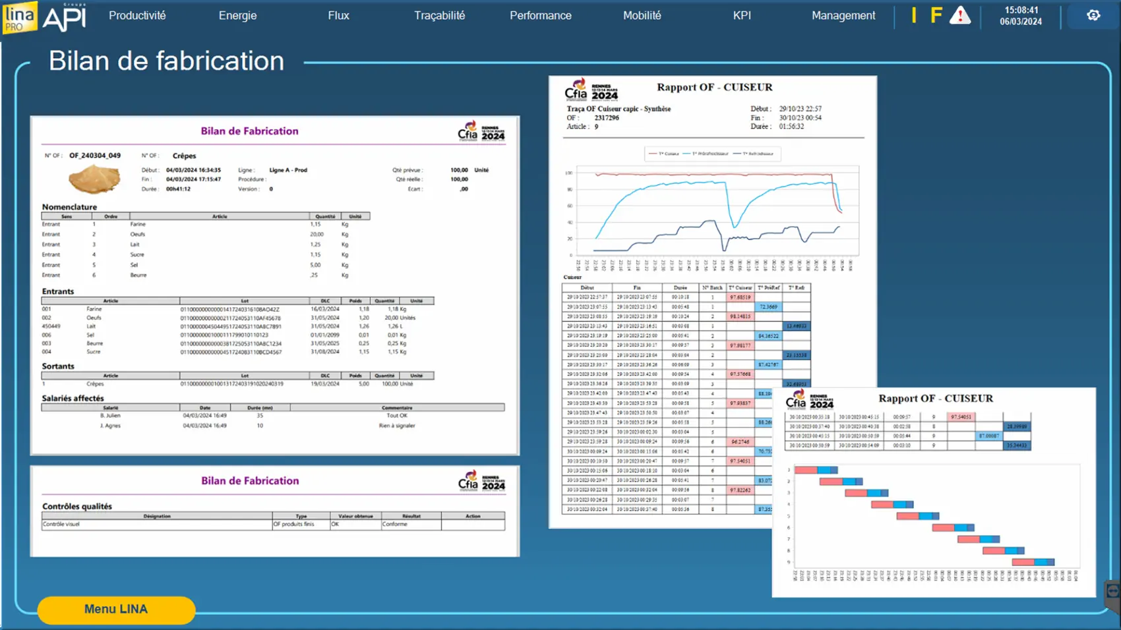This screenshot has width=1121, height=630.
Task: Click the Groupe API logo
Action: [x=65, y=17]
